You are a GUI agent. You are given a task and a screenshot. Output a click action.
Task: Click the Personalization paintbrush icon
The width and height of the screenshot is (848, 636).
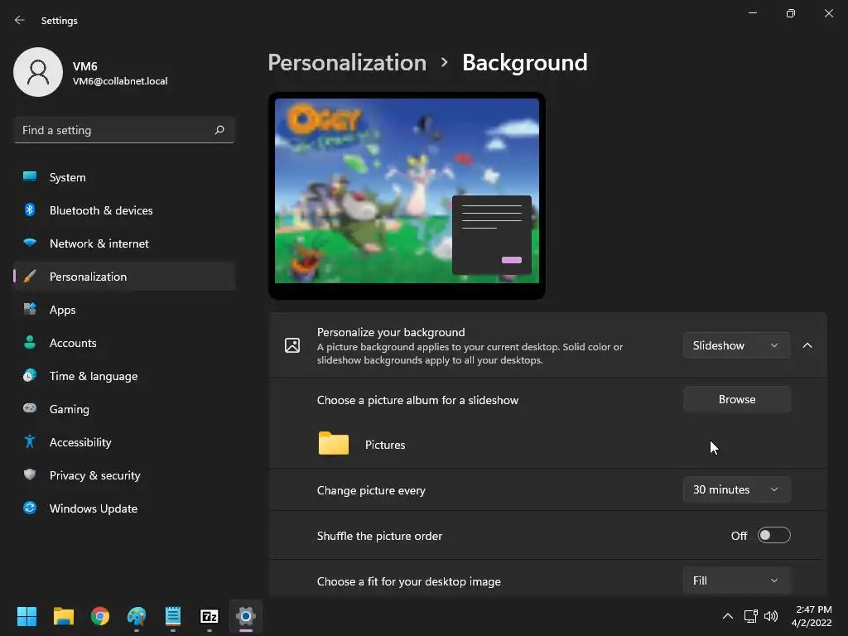click(30, 277)
